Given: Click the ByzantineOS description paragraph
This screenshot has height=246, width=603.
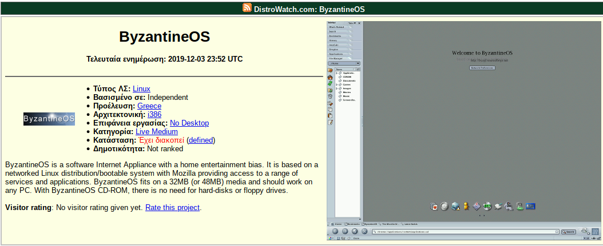Looking at the screenshot, I should pos(162,178).
